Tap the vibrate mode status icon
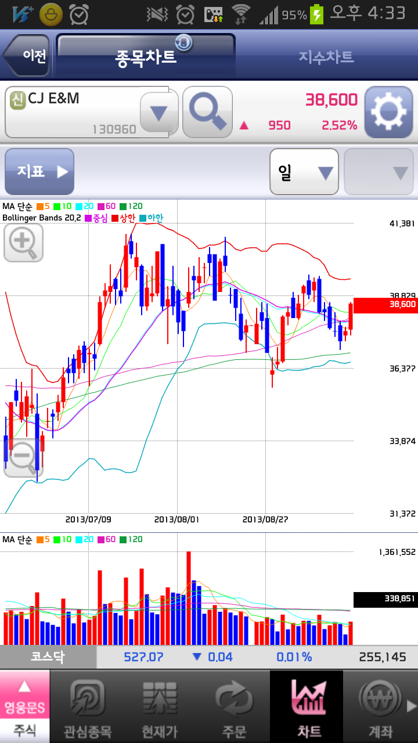The width and height of the screenshot is (418, 743). click(157, 14)
